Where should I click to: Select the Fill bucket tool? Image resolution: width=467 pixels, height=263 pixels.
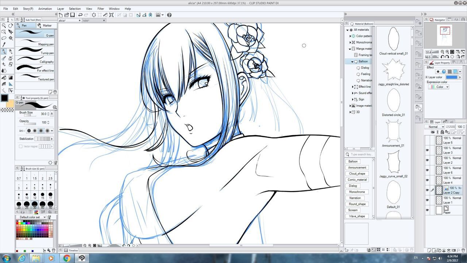(x=4, y=77)
